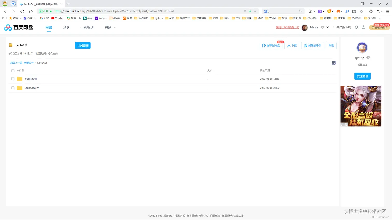392x220 pixels.
Task: Open the clipboard tasks icon
Action: [x=363, y=27]
